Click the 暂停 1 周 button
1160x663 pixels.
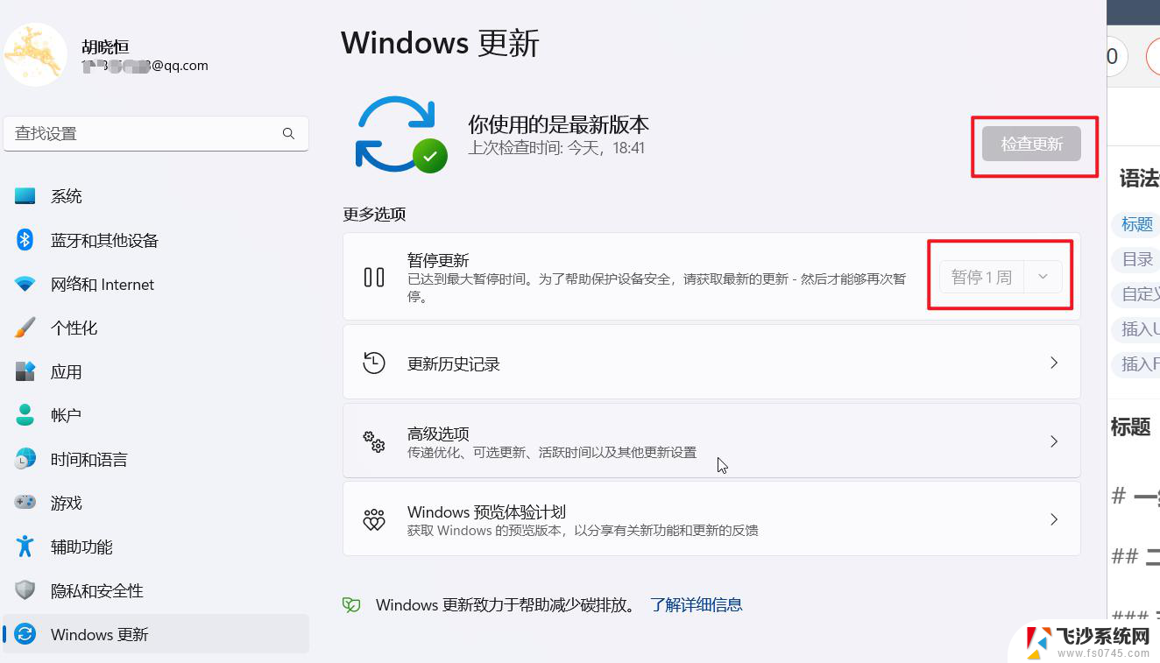tap(982, 277)
